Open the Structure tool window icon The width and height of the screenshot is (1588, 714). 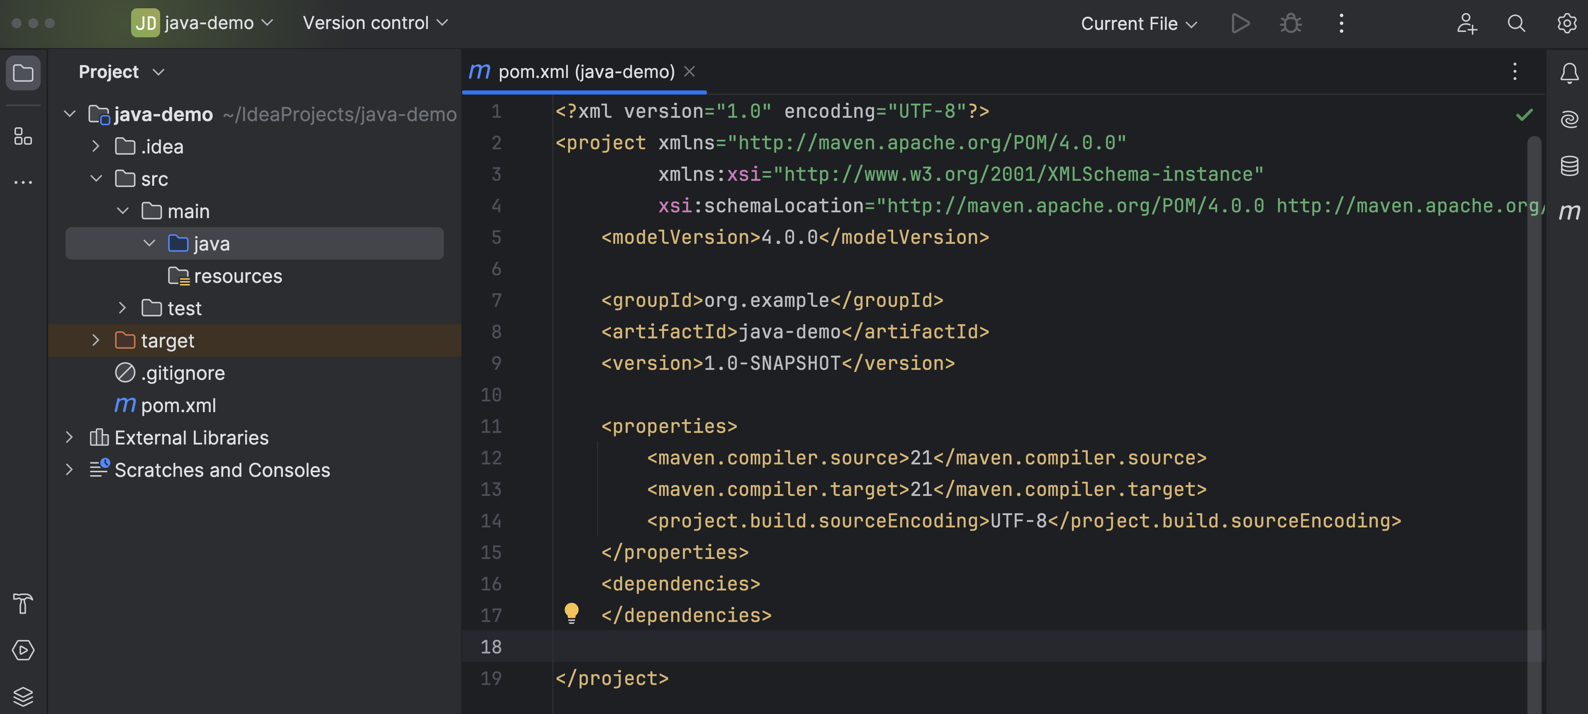pos(23,136)
